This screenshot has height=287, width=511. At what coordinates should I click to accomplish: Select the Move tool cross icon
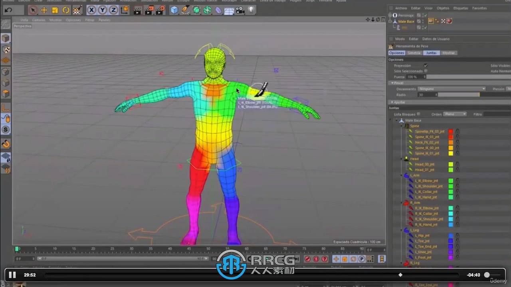pos(44,10)
